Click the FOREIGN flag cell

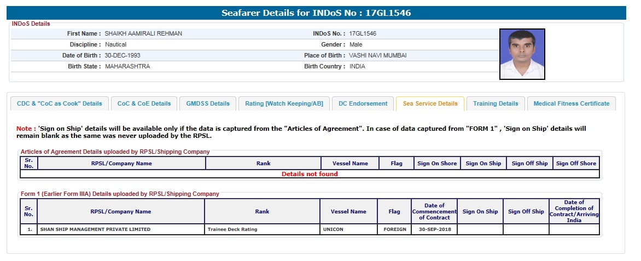click(394, 229)
